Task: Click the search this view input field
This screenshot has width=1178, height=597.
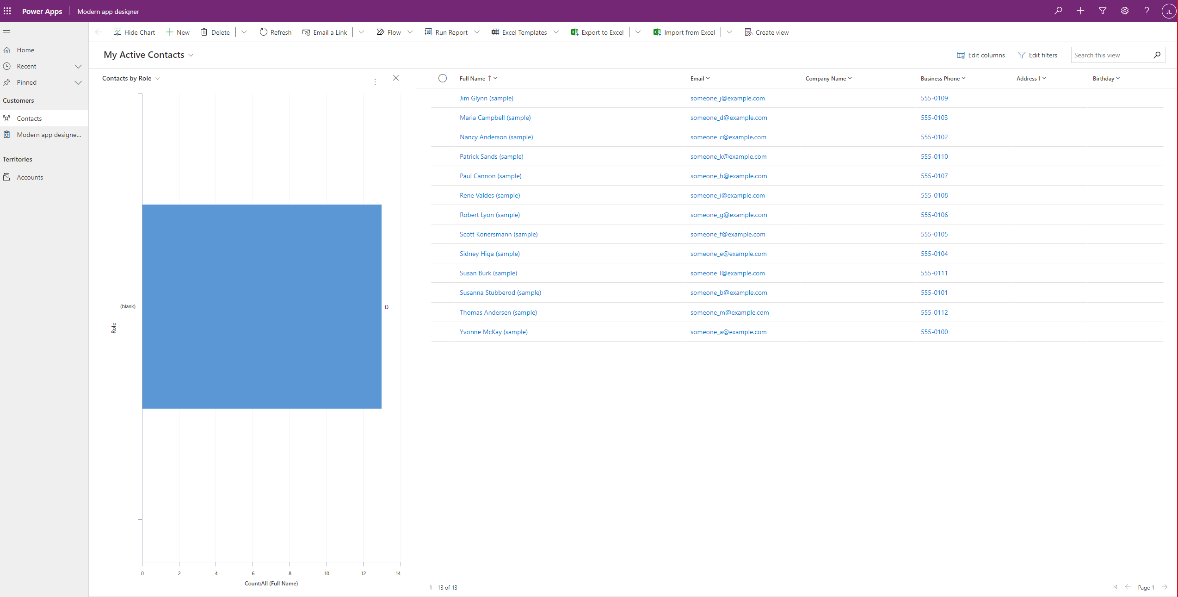Action: coord(1111,55)
